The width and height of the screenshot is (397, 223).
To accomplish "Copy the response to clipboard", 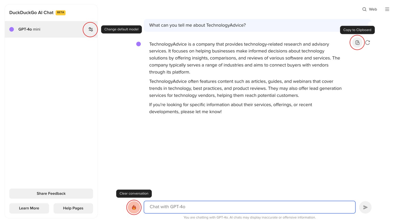I will click(x=357, y=43).
